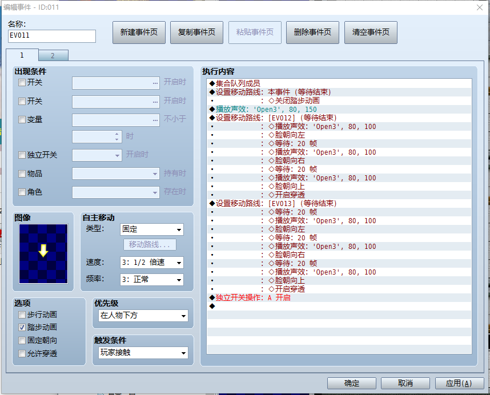Image resolution: width=490 pixels, height=395 pixels.
Task: Select event page tab 1
Action: [x=22, y=55]
